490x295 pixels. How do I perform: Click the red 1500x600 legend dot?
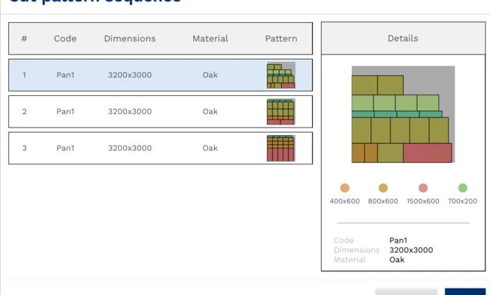tap(423, 188)
